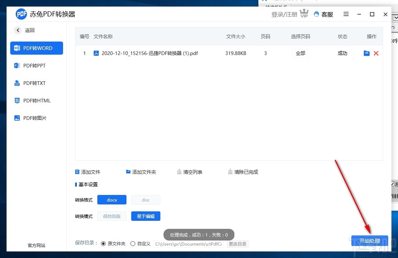This screenshot has height=258, width=398.
Task: Choose the 自定义 directory option
Action: click(133, 243)
